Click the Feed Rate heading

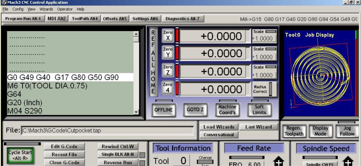254,148
